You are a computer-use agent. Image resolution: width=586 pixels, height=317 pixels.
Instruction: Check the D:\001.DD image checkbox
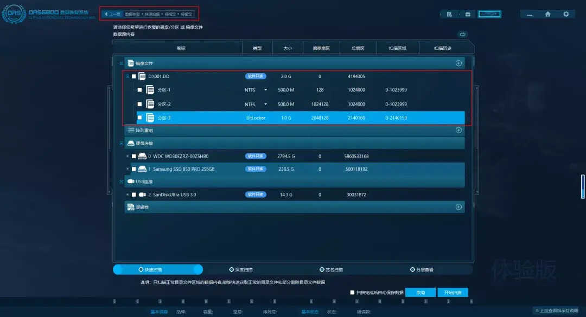[133, 76]
